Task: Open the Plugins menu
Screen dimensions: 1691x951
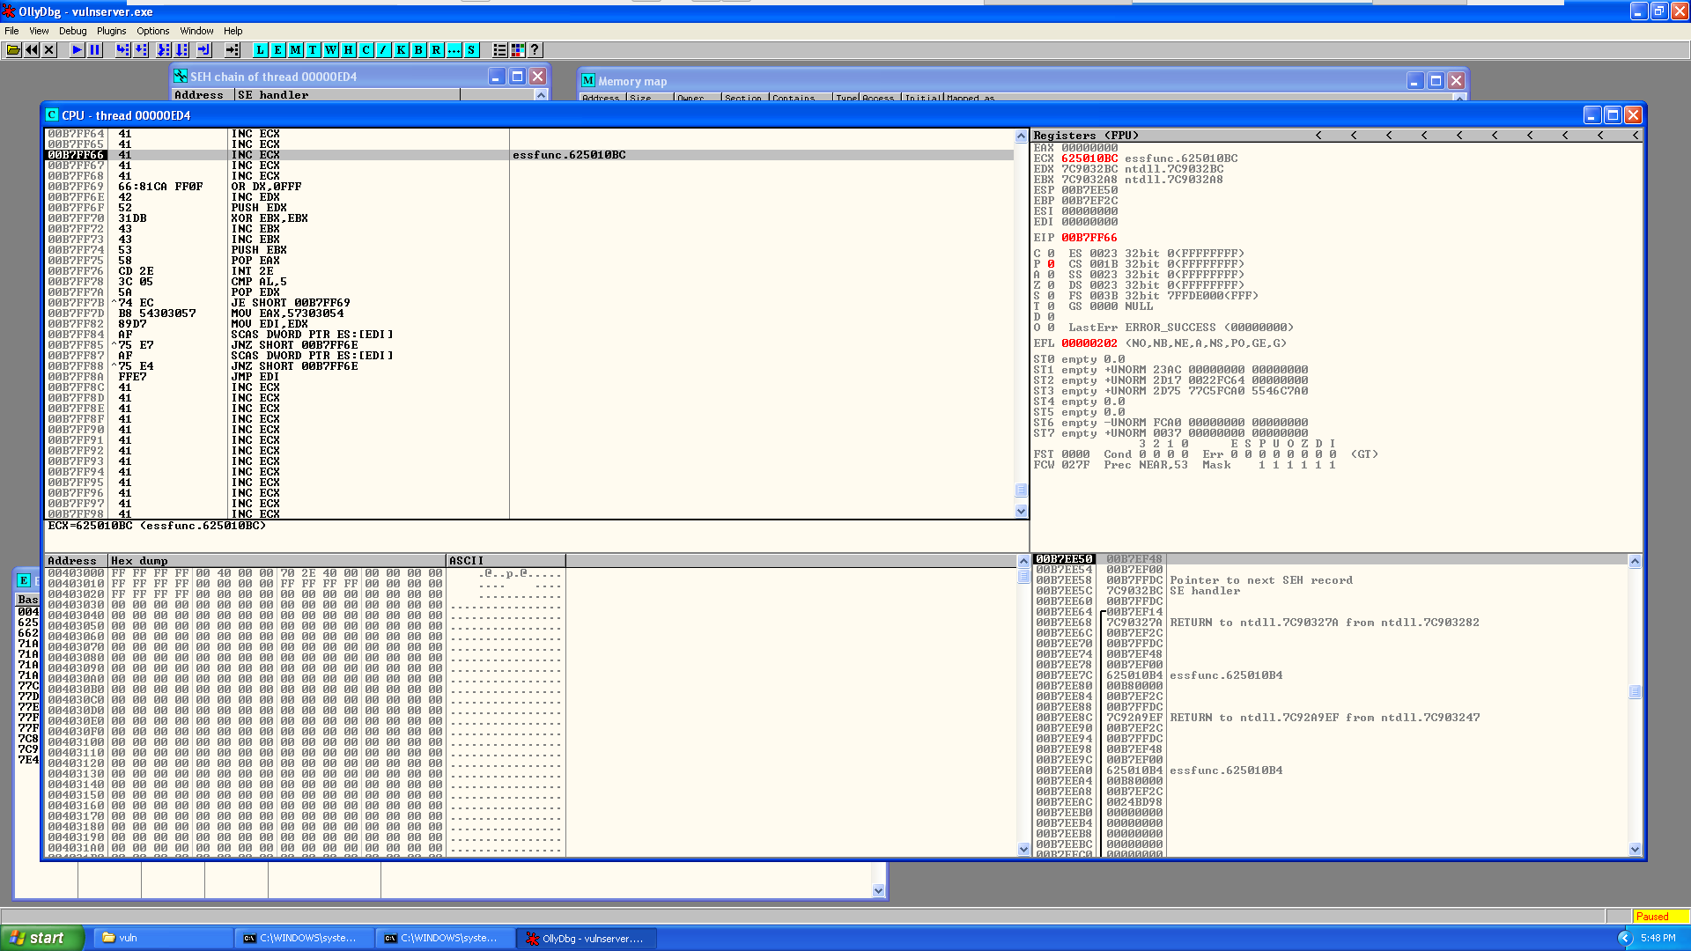Action: pos(111,31)
